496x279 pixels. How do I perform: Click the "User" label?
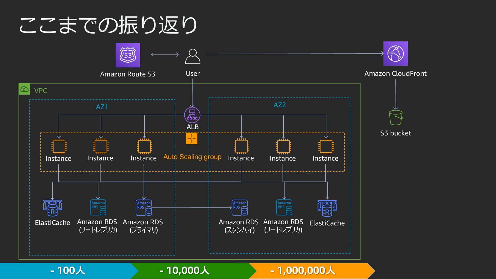193,74
